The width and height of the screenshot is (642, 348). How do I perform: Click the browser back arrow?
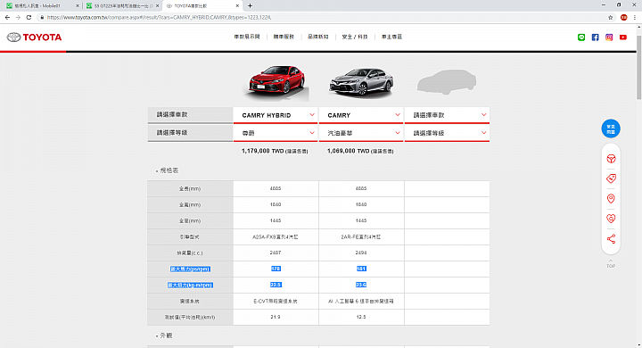pyautogui.click(x=7, y=17)
